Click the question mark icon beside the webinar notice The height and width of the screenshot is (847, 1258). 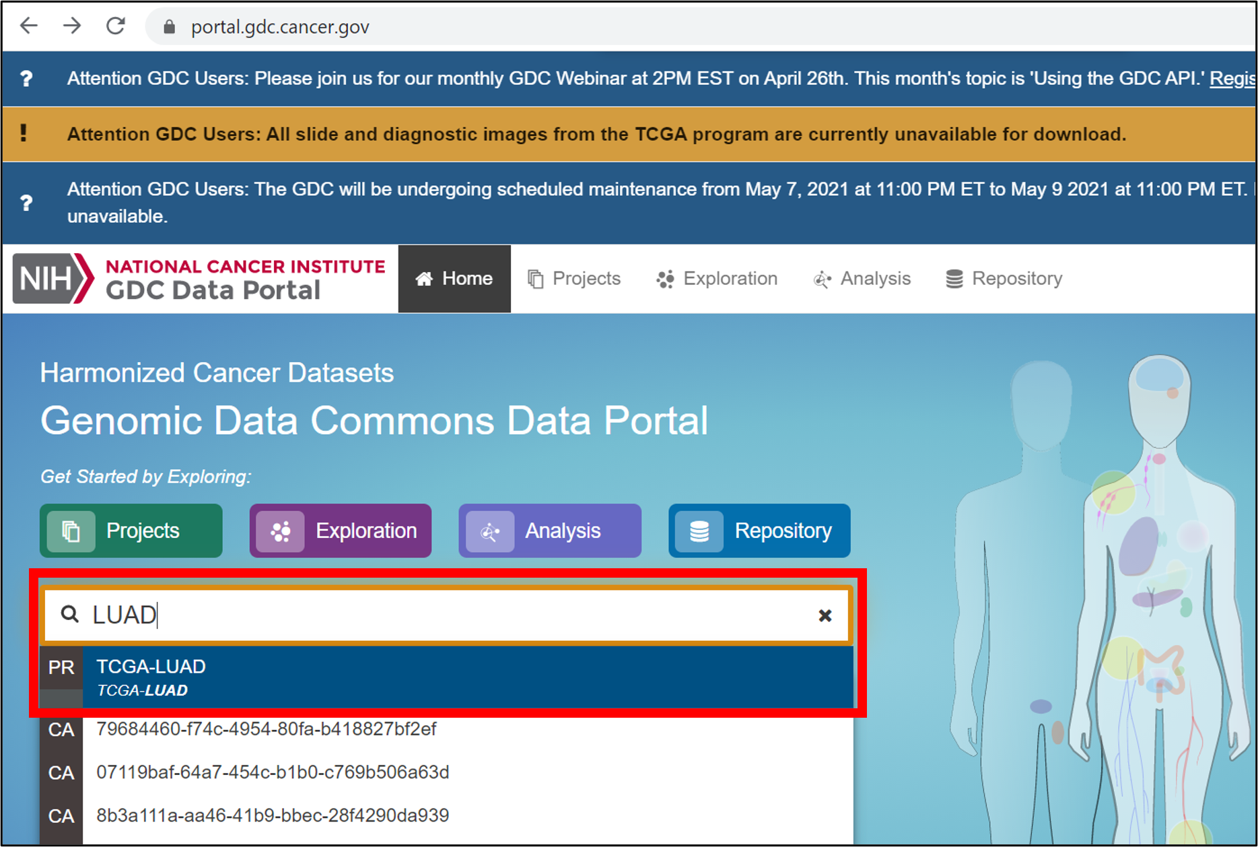[x=26, y=79]
